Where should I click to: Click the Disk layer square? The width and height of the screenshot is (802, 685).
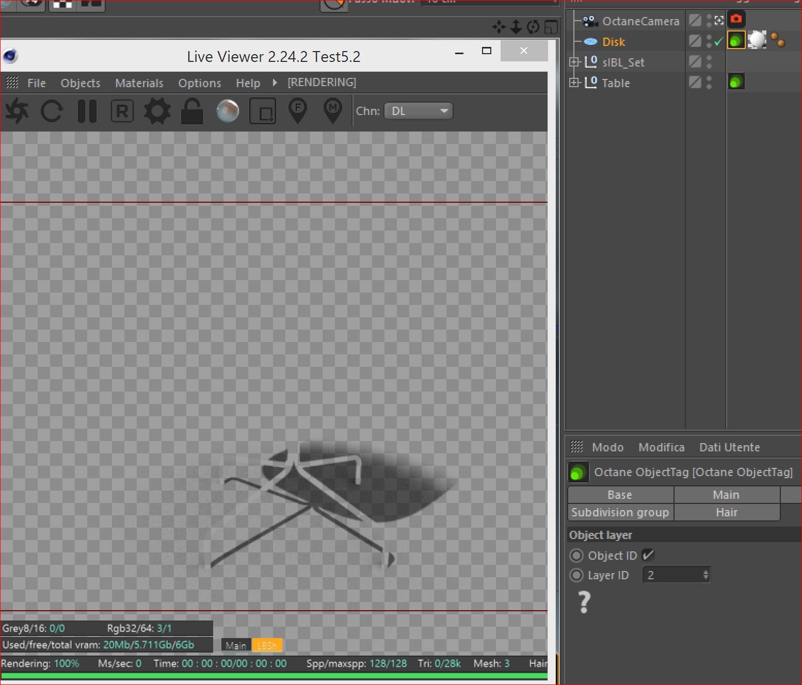click(695, 41)
